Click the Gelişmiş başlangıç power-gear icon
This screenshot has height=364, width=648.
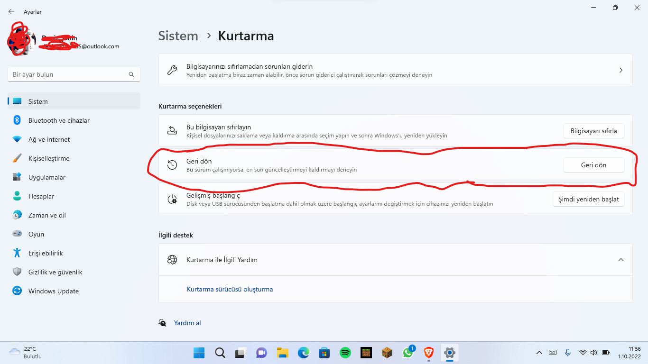tap(172, 199)
